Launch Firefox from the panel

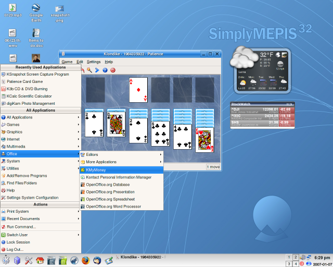click(85, 260)
